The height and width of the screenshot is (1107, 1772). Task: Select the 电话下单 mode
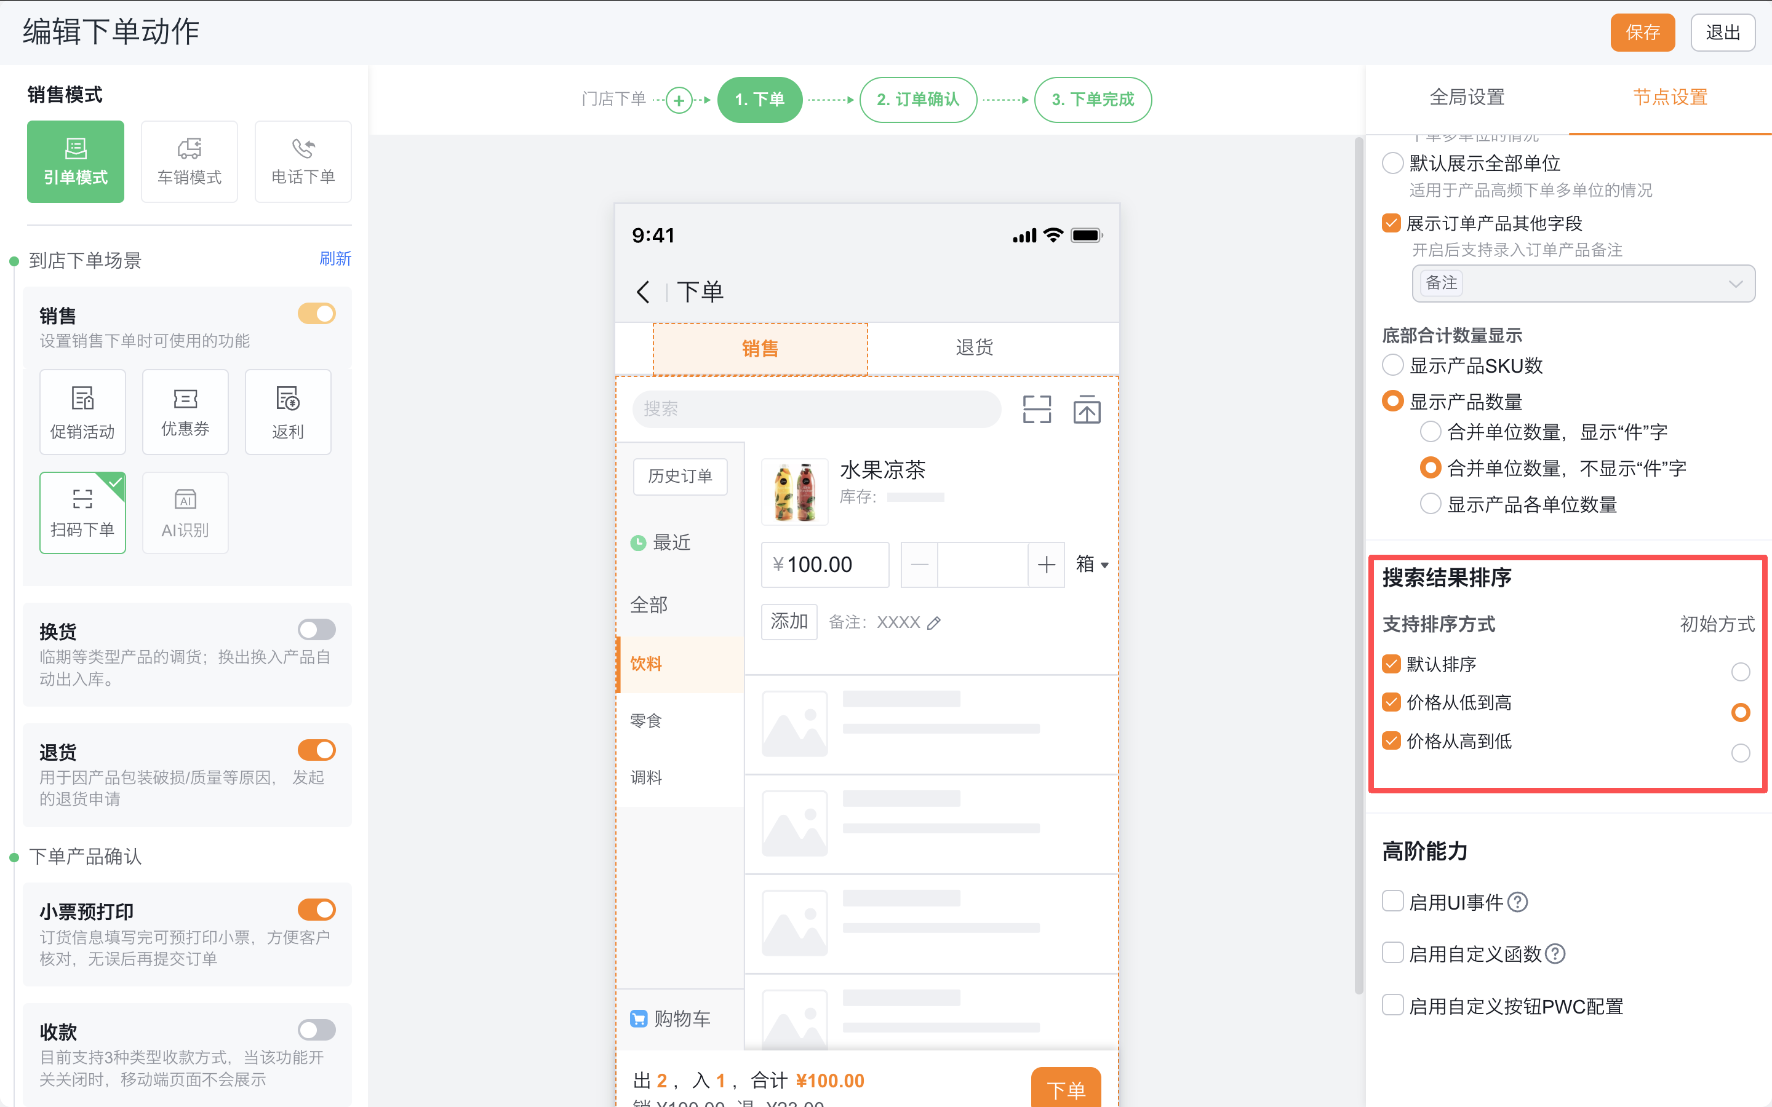point(303,161)
